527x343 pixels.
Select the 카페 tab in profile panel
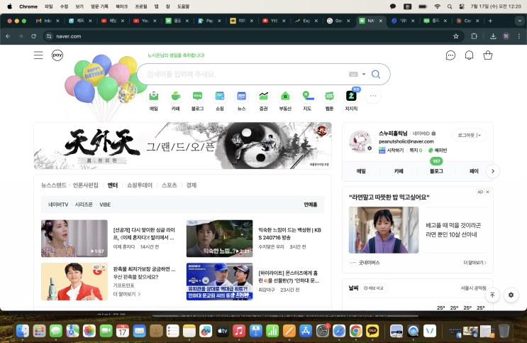(399, 171)
